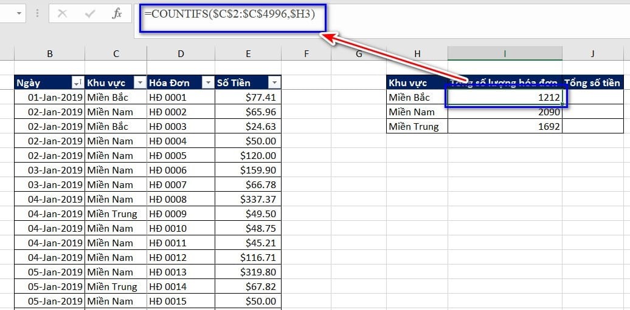This screenshot has width=630, height=310.
Task: Open the Hóa Đơn column filter dropdown
Action: coord(208,83)
